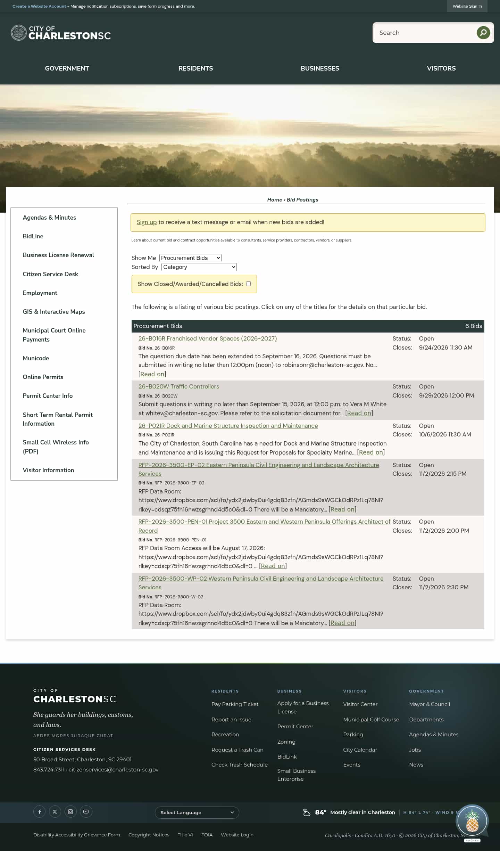
Task: Select BidLine in the sidebar
Action: 33,236
